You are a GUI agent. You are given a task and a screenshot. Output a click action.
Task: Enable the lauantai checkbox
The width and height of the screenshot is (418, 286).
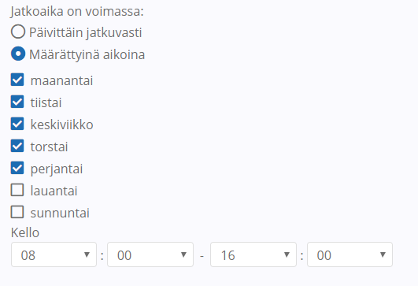point(17,190)
